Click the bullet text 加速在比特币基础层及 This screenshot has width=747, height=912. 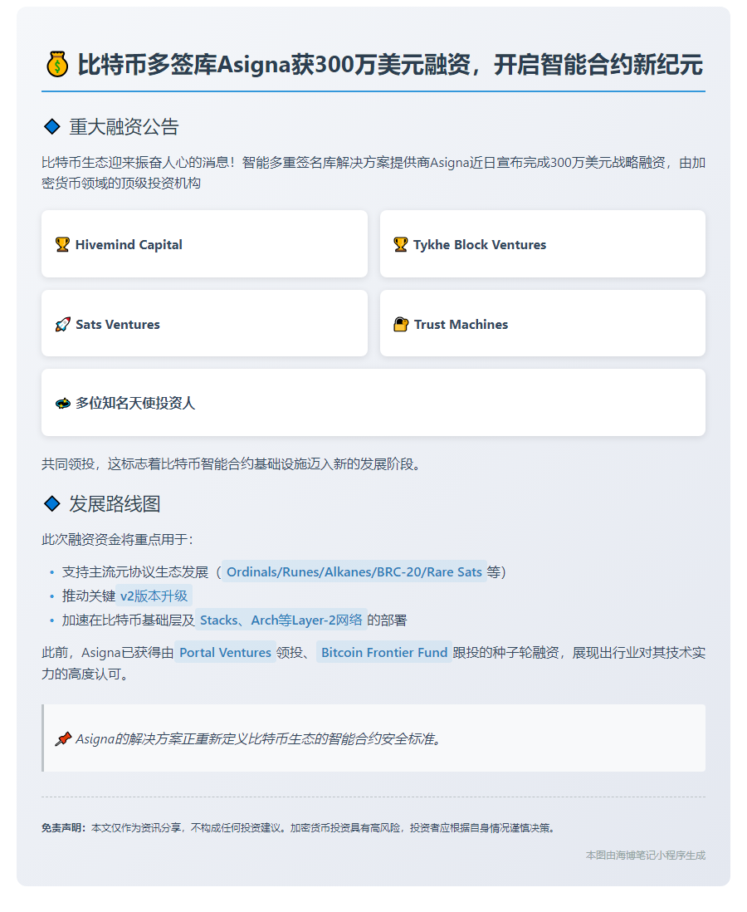[129, 620]
